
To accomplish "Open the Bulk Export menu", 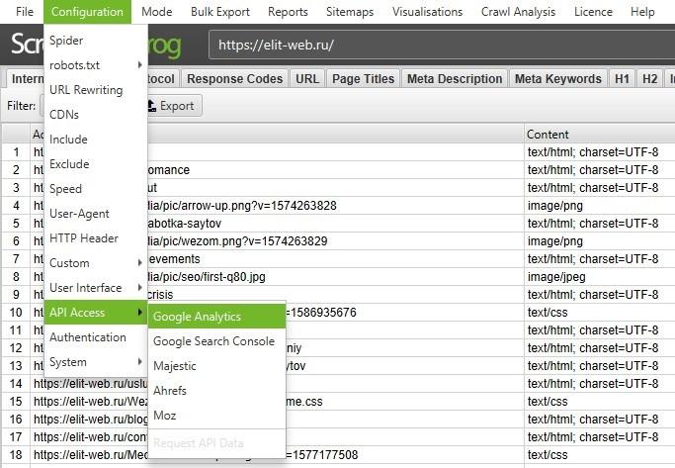I will (x=220, y=12).
